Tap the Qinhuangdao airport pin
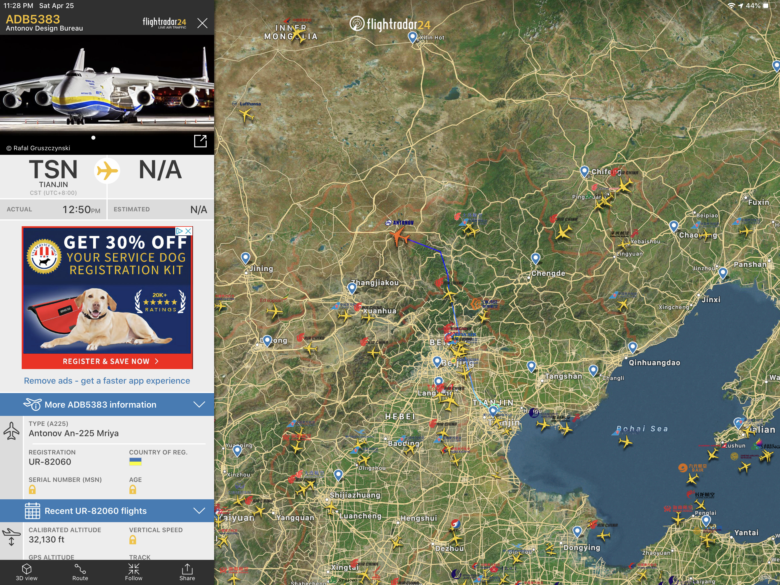 pos(633,347)
